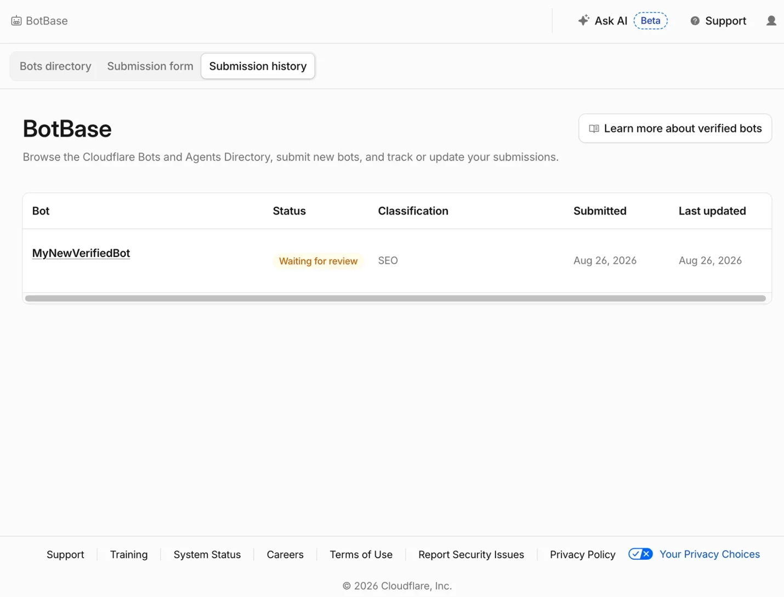Image resolution: width=784 pixels, height=597 pixels.
Task: Open the MyNewVerifiedBot submission link
Action: [81, 253]
